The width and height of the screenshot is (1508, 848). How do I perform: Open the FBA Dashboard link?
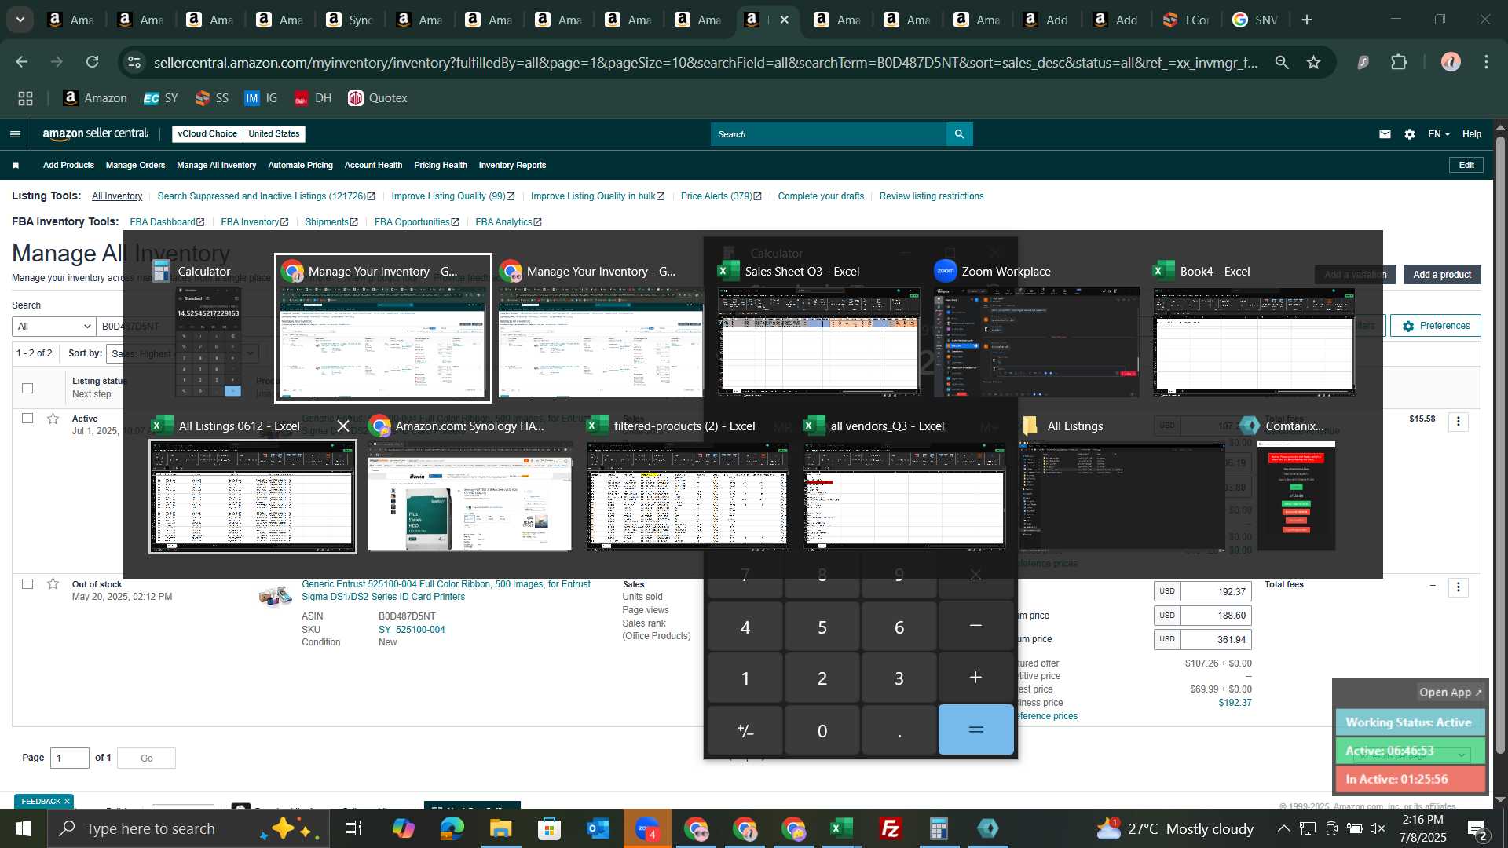click(167, 222)
